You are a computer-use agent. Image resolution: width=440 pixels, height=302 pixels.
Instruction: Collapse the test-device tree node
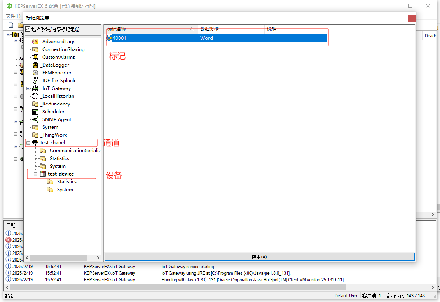35,174
